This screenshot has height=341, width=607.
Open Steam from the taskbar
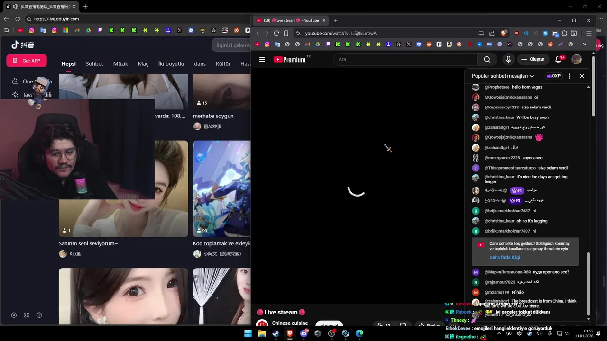tap(276, 333)
